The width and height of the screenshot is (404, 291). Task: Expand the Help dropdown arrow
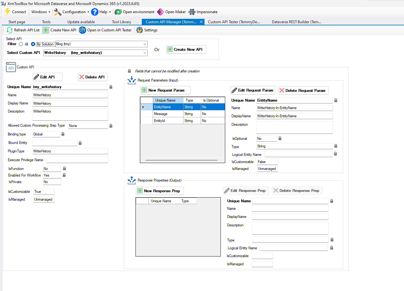pyautogui.click(x=110, y=12)
